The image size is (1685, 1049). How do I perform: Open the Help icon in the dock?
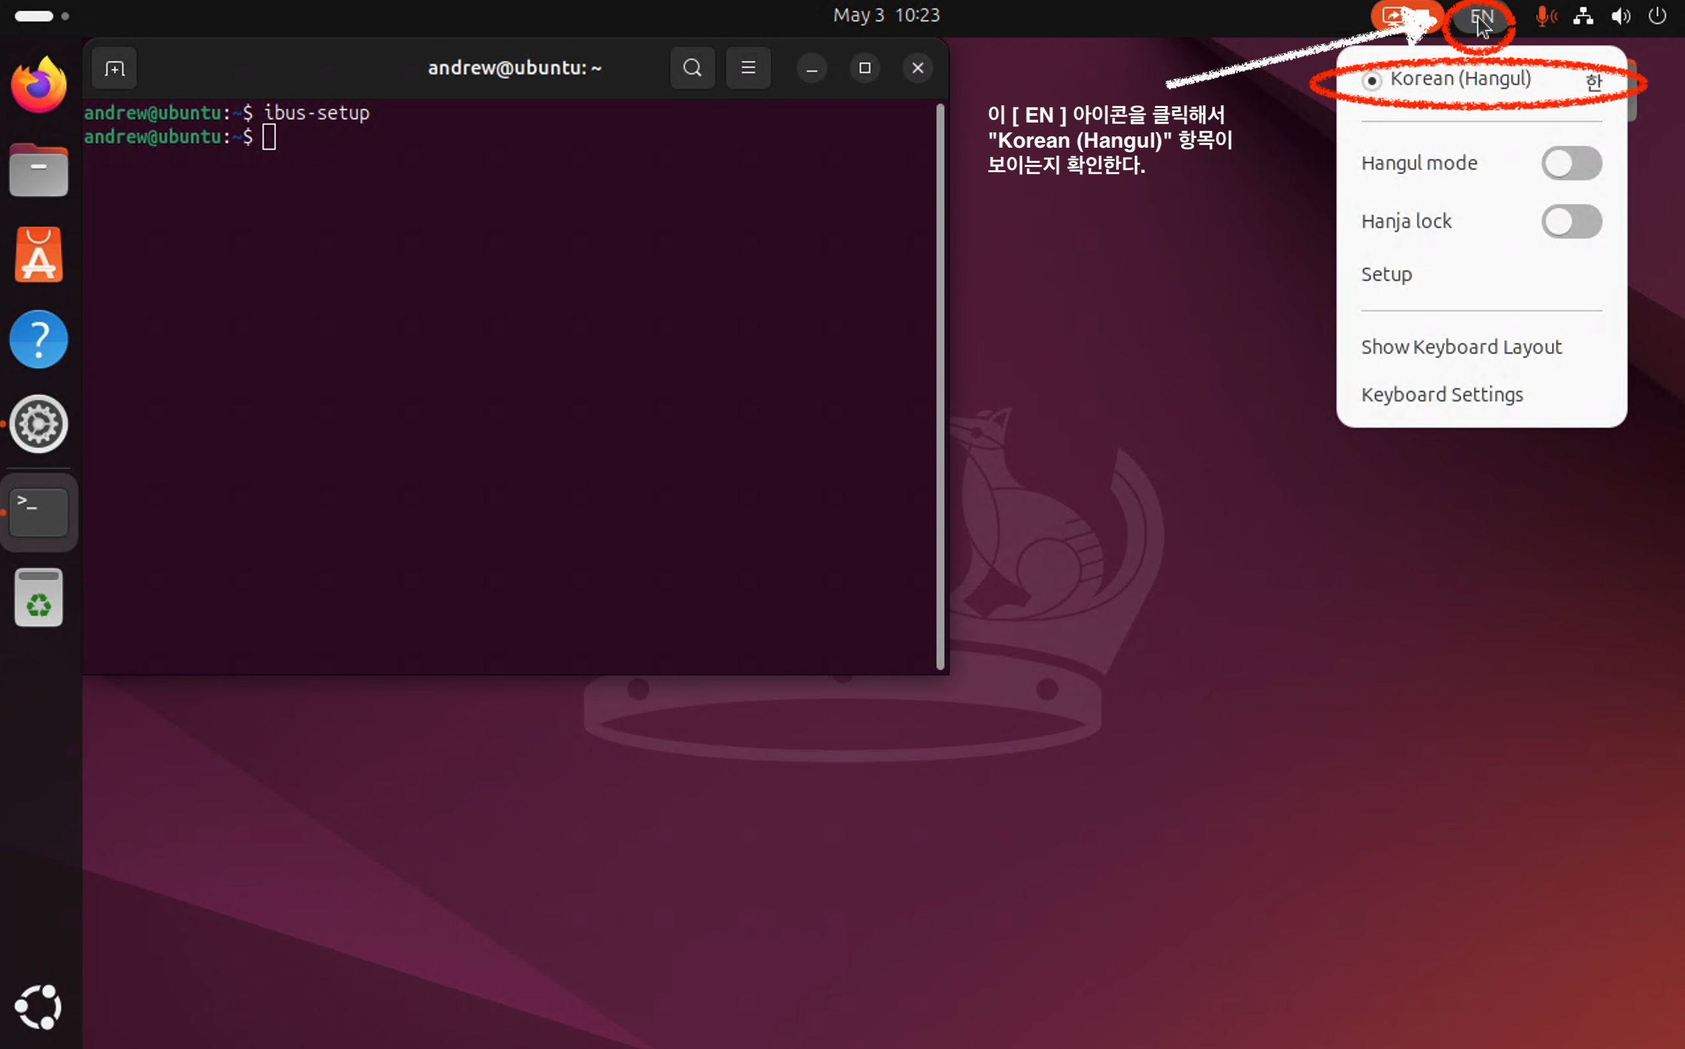(39, 339)
